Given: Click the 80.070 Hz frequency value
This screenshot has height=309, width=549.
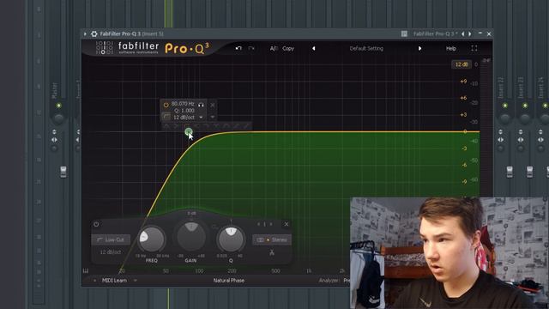Looking at the screenshot, I should 183,104.
